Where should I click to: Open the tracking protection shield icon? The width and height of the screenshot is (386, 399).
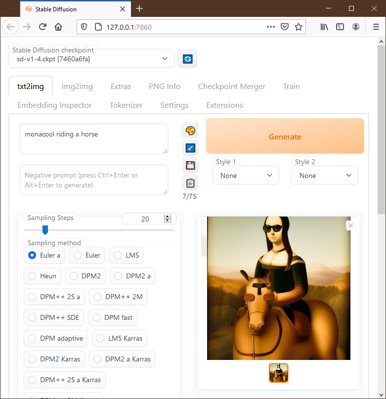point(84,27)
